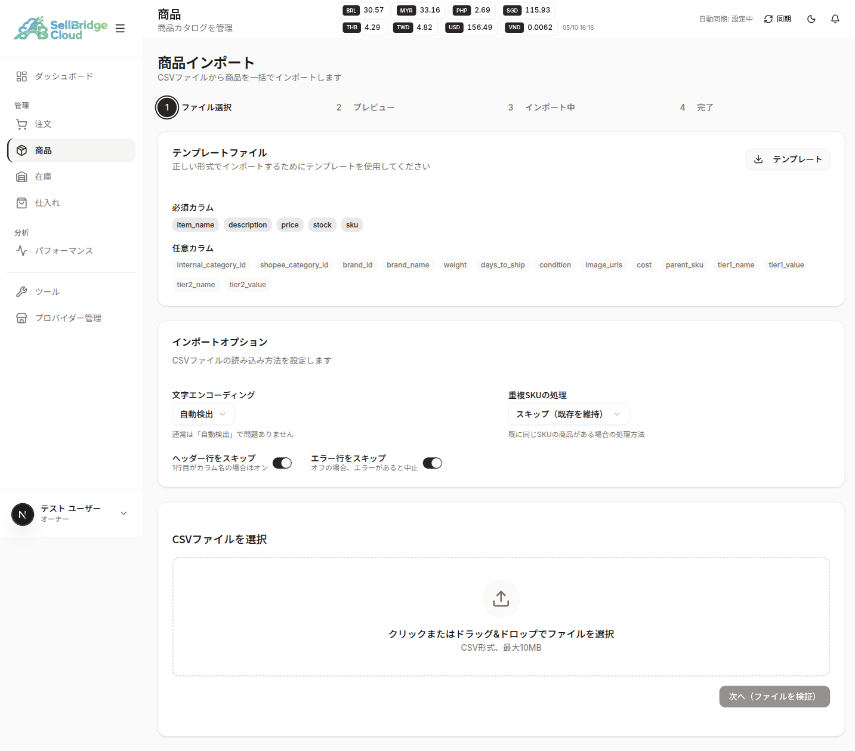Navigate to パフォーマンス
Viewport: 855px width, 751px height.
(x=72, y=251)
